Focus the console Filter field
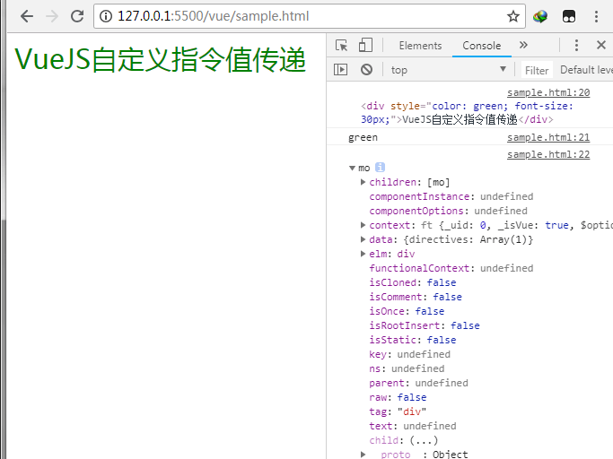 coord(537,70)
